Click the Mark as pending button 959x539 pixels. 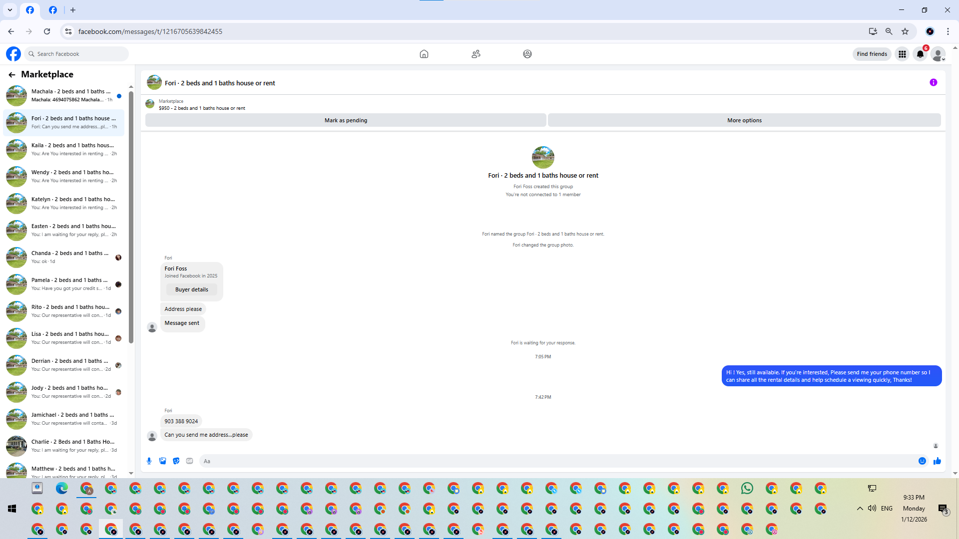tap(346, 120)
